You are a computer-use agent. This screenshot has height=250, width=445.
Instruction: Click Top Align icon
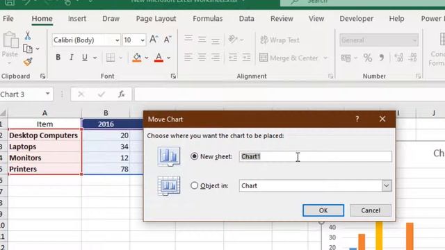coord(188,39)
